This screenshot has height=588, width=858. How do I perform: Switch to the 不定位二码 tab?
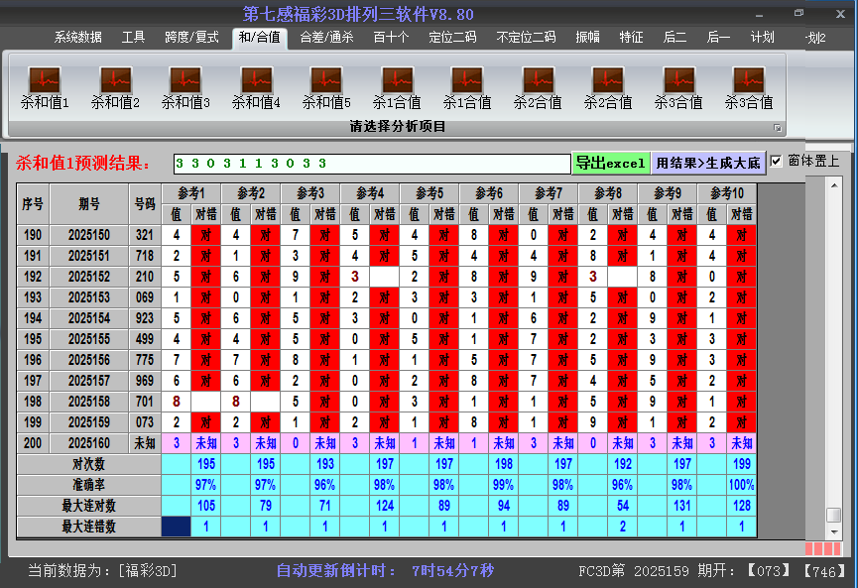[526, 38]
